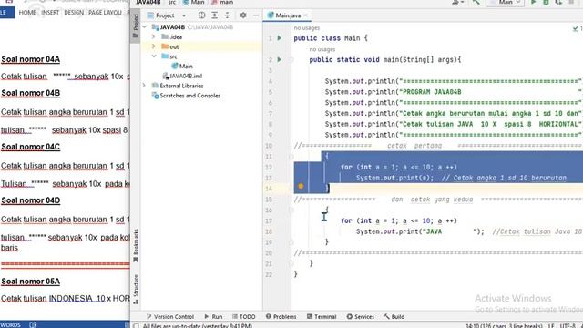Select Main class in project tree
583x328 pixels.
point(182,67)
